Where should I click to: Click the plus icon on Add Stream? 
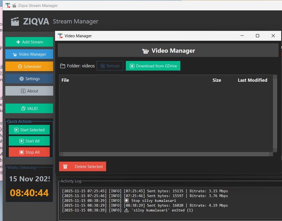pyautogui.click(x=18, y=42)
